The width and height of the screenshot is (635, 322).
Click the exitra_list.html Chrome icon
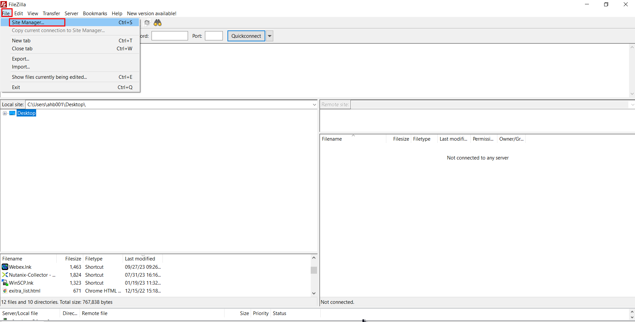pos(5,291)
